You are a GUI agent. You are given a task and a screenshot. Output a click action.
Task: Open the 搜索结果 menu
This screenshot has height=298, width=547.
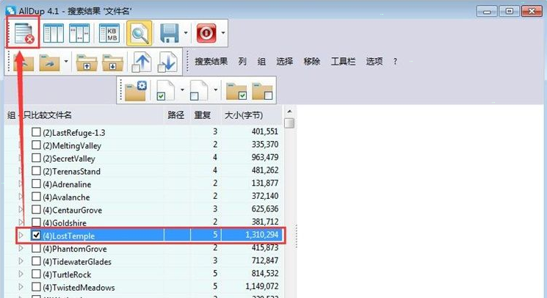211,62
